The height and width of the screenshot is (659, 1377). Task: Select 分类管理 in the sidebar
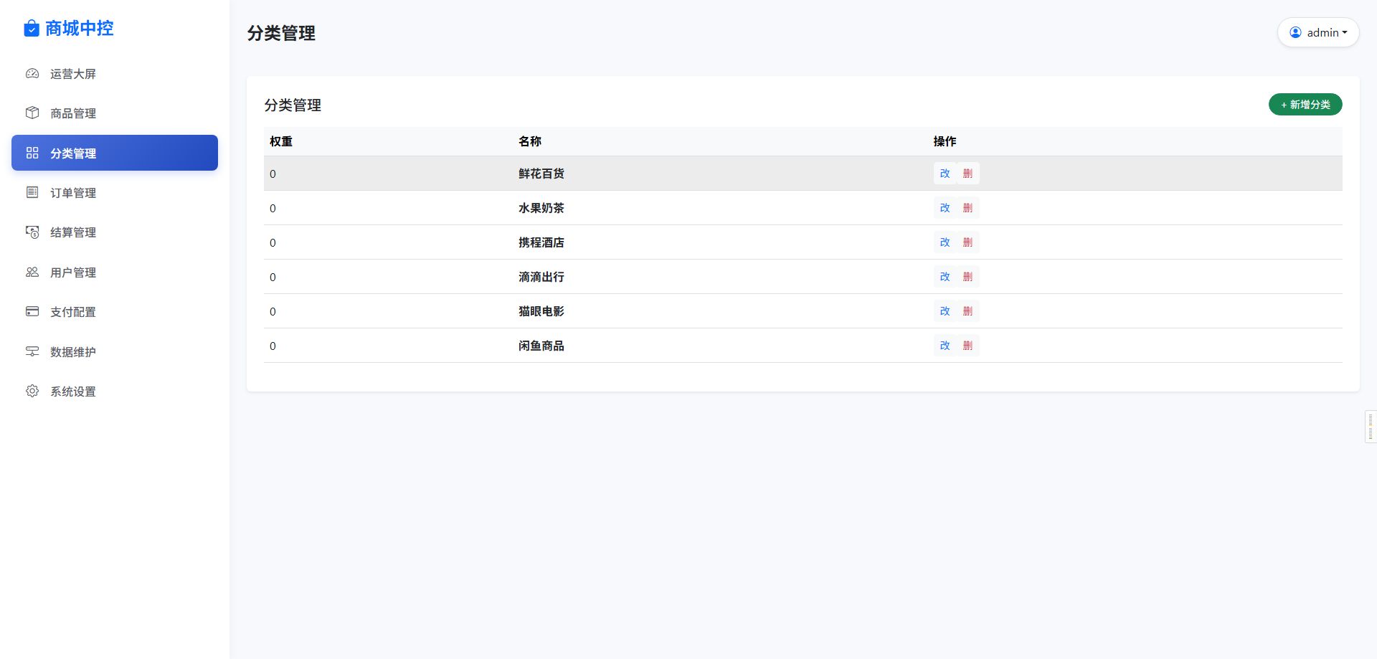[115, 153]
